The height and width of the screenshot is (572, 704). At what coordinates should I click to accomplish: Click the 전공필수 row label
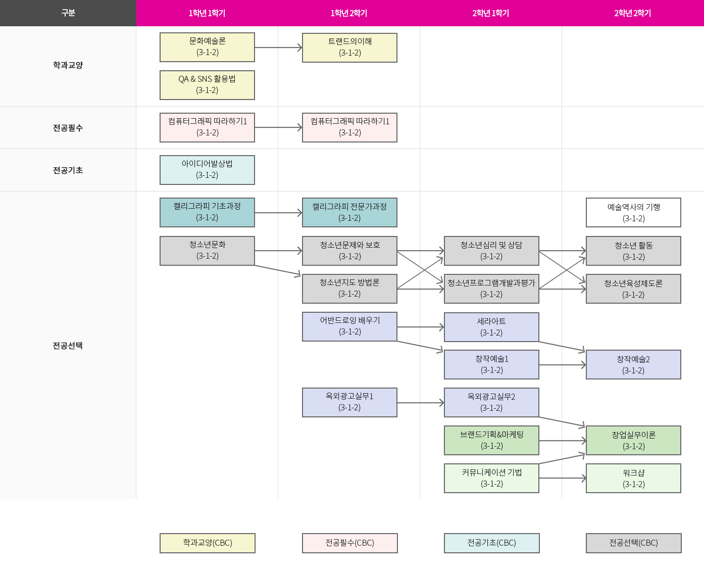(x=68, y=128)
